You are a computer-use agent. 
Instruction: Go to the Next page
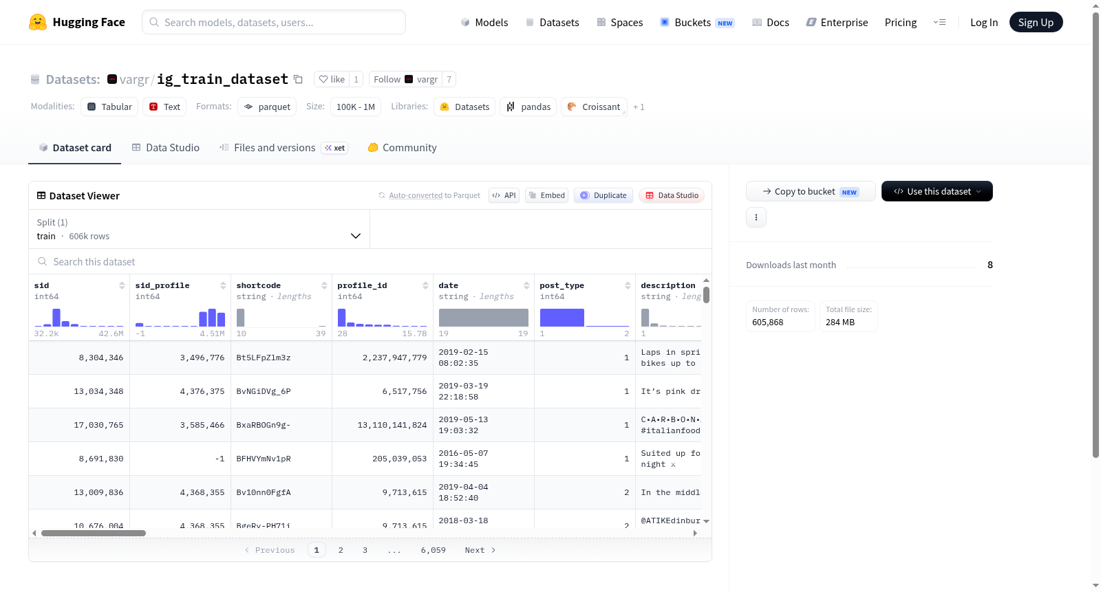tap(480, 550)
